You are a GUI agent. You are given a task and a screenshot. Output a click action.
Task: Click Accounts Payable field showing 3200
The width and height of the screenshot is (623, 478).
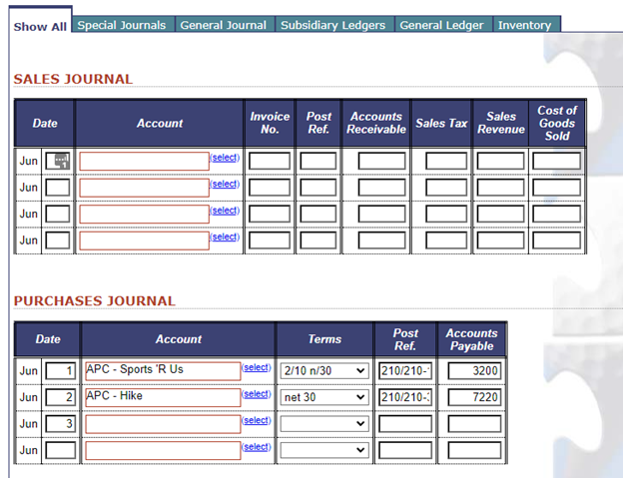pos(474,371)
